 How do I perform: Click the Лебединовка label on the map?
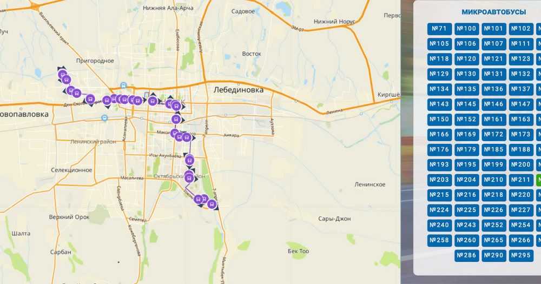239,90
